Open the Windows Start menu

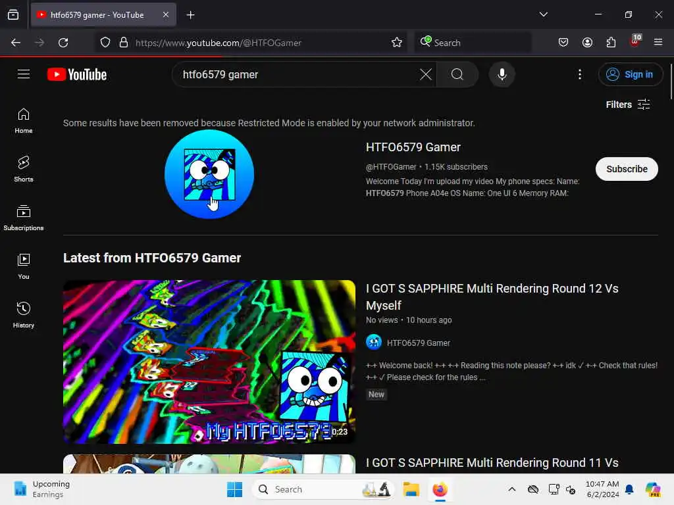(x=235, y=489)
